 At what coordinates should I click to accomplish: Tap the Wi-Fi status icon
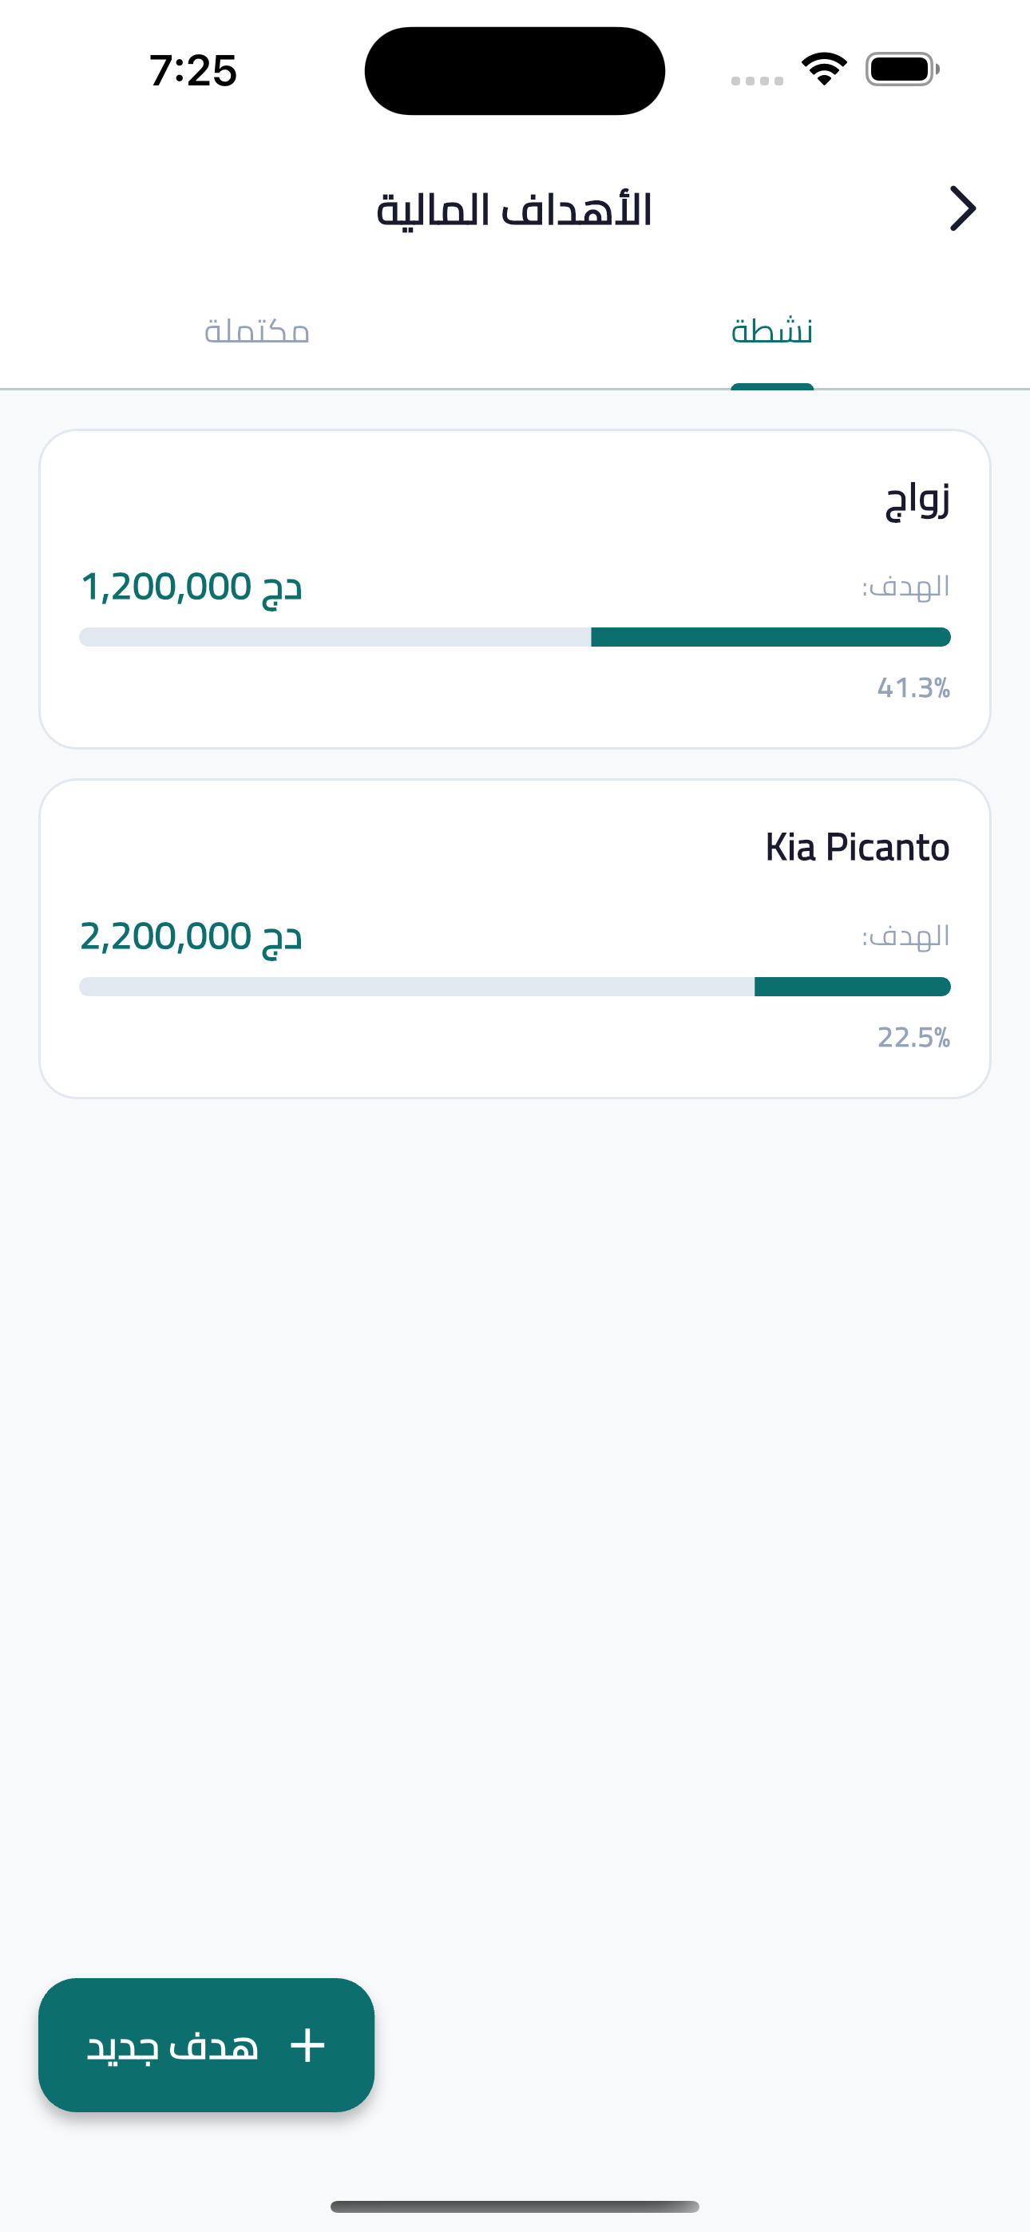824,69
